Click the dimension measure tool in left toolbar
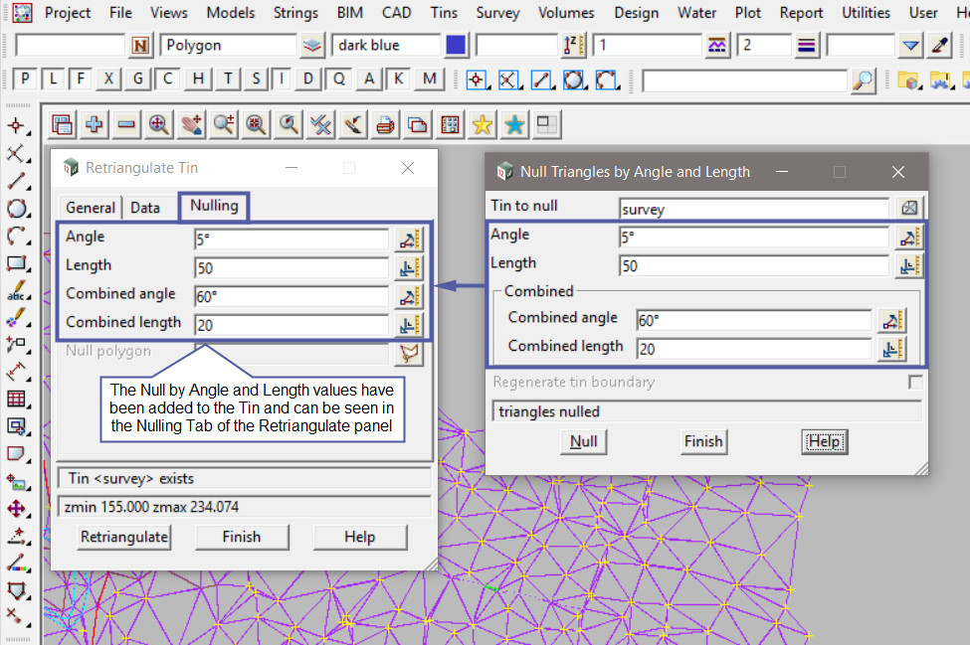970x645 pixels. click(x=17, y=372)
